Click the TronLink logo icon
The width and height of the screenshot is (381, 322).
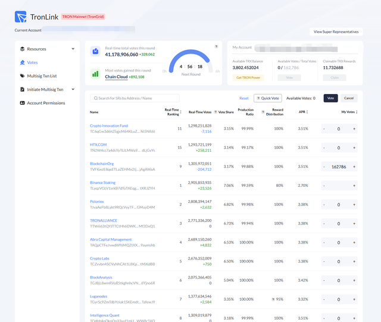pos(21,17)
